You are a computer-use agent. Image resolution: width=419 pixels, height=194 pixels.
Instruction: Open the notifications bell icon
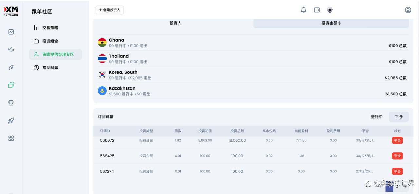point(303,10)
